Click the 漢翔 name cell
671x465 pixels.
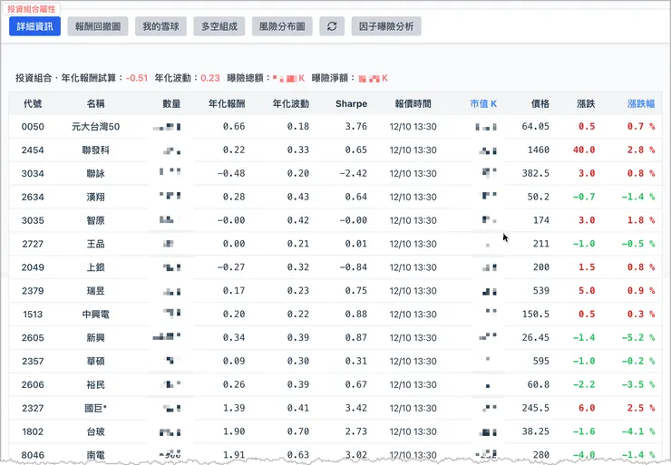pos(95,198)
